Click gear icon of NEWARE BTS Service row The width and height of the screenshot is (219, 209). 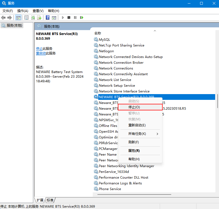(x=96, y=97)
